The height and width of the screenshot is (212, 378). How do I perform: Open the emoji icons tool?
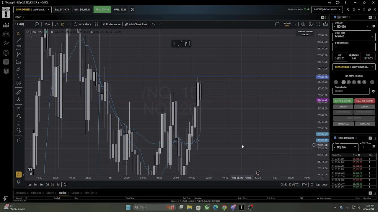pyautogui.click(x=19, y=83)
